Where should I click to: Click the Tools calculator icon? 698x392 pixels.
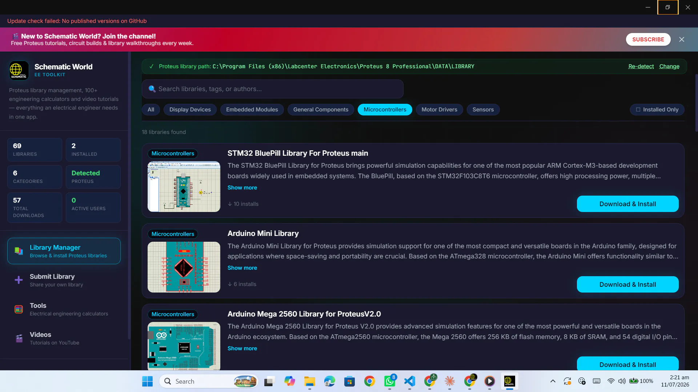tap(19, 309)
